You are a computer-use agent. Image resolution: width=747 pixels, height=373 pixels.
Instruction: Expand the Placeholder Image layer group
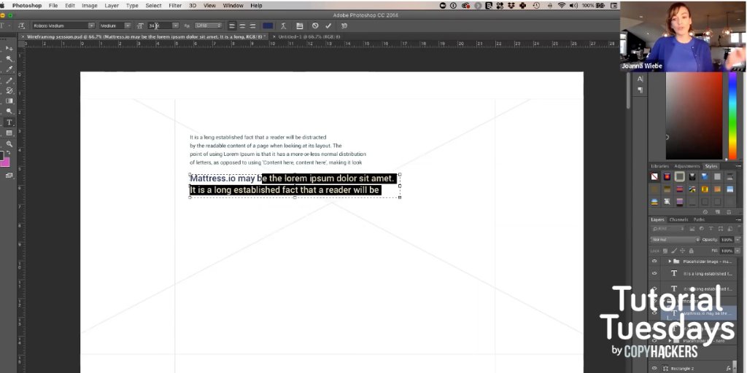click(x=670, y=262)
